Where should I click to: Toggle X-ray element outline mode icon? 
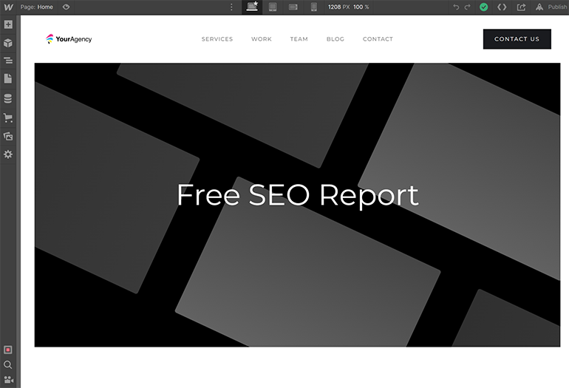tap(8, 350)
